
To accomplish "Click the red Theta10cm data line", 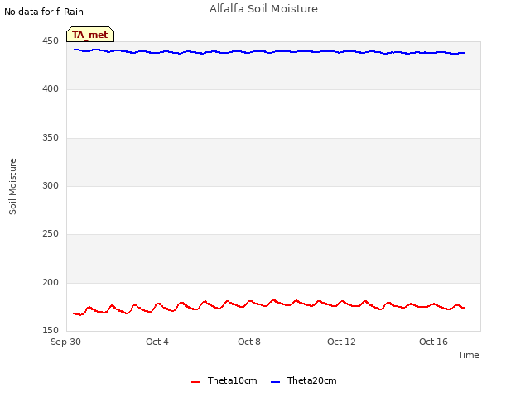I will 269,305.
